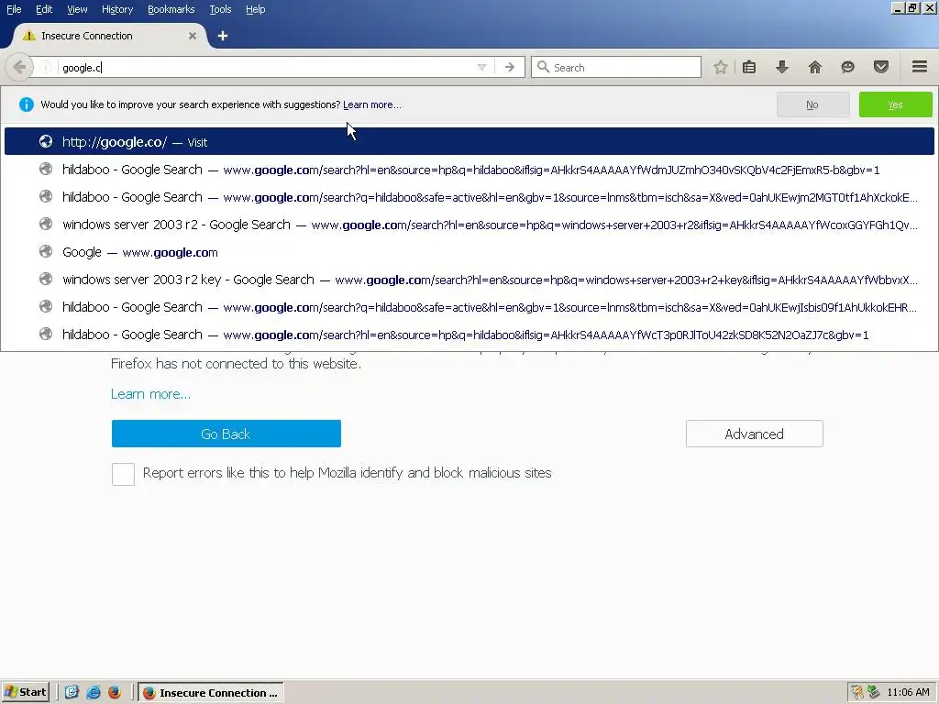Check Report errors to Mozilla checkbox
The height and width of the screenshot is (704, 939).
click(124, 474)
